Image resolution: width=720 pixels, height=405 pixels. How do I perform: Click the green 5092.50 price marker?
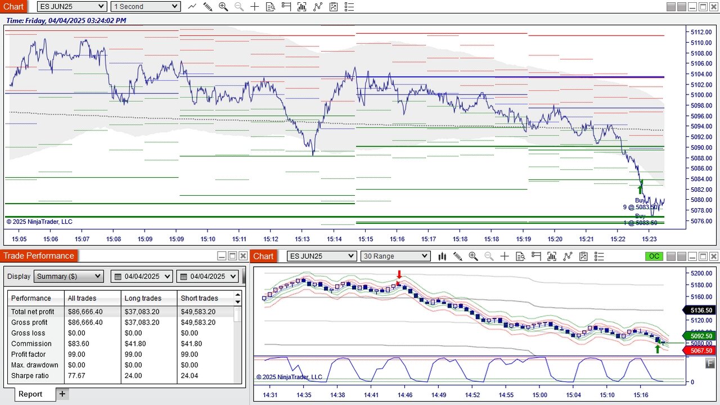[x=698, y=336]
